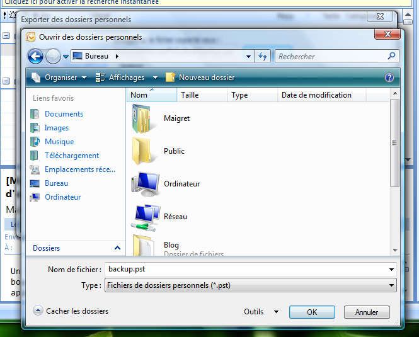The image size is (419, 337).
Task: Go to Bureau in favorite links
Action: click(56, 183)
